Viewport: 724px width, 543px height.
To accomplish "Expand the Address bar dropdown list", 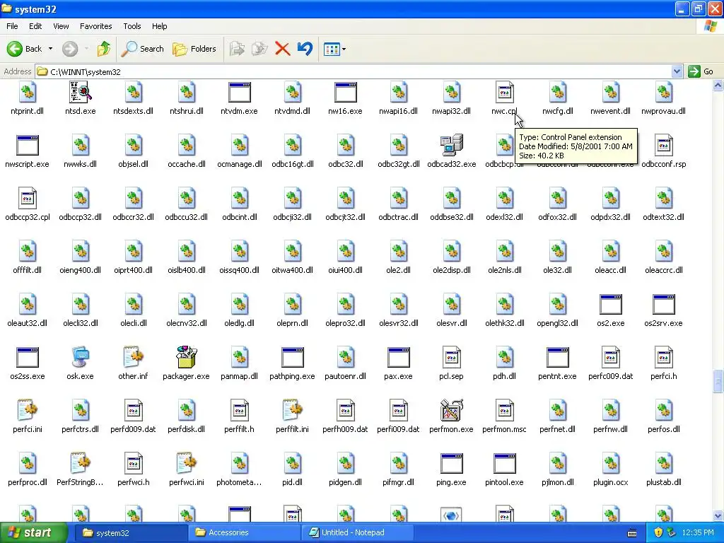I will point(677,71).
